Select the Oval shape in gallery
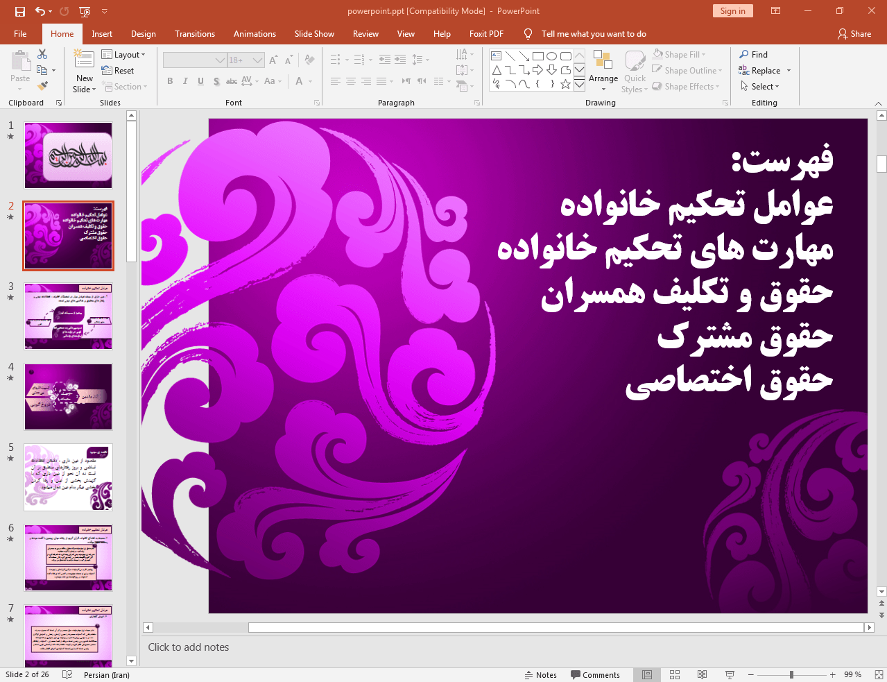This screenshot has width=887, height=682. pyautogui.click(x=551, y=56)
